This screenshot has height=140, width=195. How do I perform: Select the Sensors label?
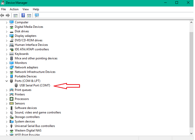tap(20, 103)
